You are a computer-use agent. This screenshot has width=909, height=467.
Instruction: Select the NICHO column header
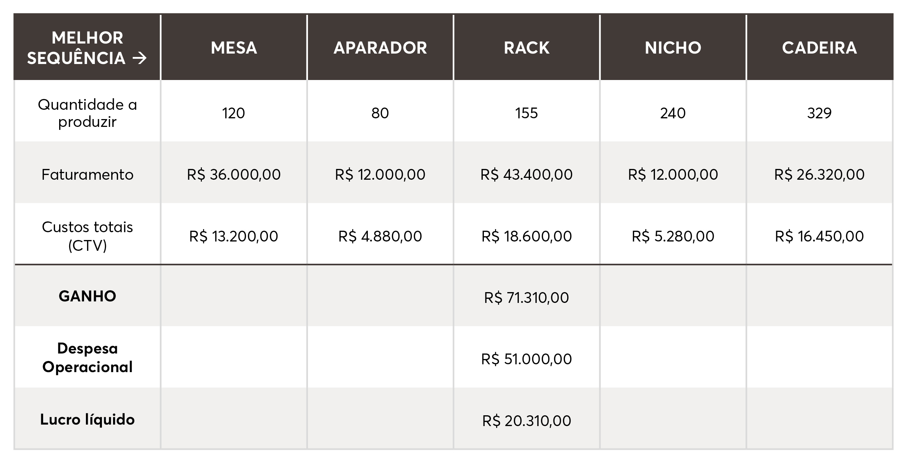(x=673, y=48)
